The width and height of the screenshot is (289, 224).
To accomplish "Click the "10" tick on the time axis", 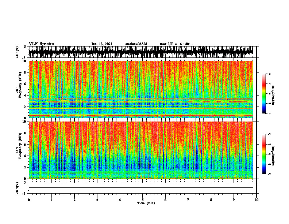I will (x=257, y=200).
